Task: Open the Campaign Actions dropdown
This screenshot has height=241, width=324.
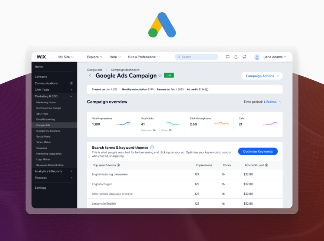Action: (262, 76)
